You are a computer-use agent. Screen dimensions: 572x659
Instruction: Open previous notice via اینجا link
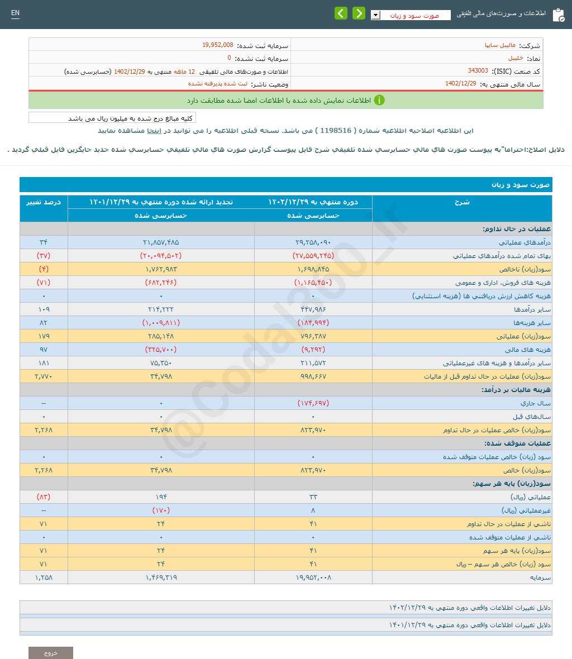point(154,131)
